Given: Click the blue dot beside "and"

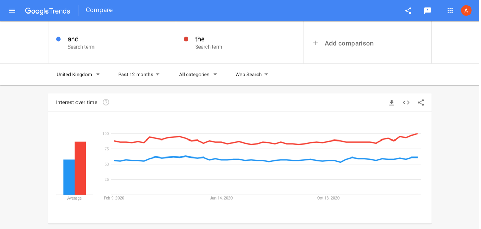Looking at the screenshot, I should pyautogui.click(x=59, y=39).
